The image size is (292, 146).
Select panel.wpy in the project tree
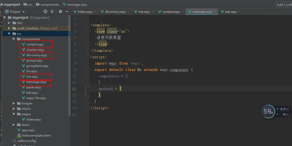[x=33, y=87]
